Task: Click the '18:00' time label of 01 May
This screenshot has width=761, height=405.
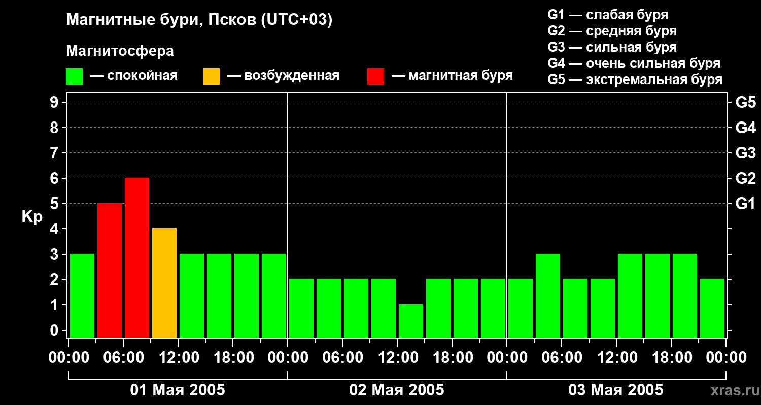Action: [x=233, y=358]
